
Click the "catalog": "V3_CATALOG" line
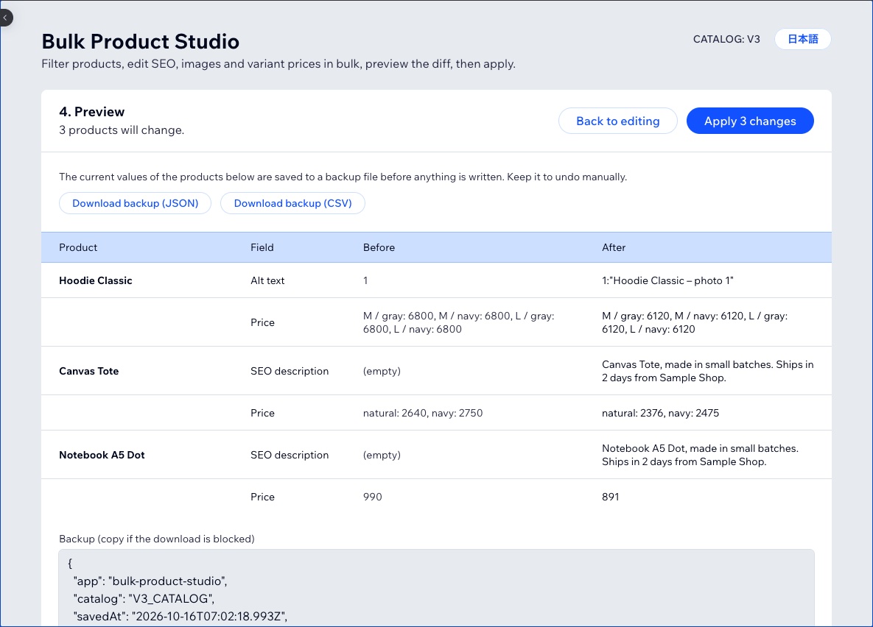pos(144,598)
